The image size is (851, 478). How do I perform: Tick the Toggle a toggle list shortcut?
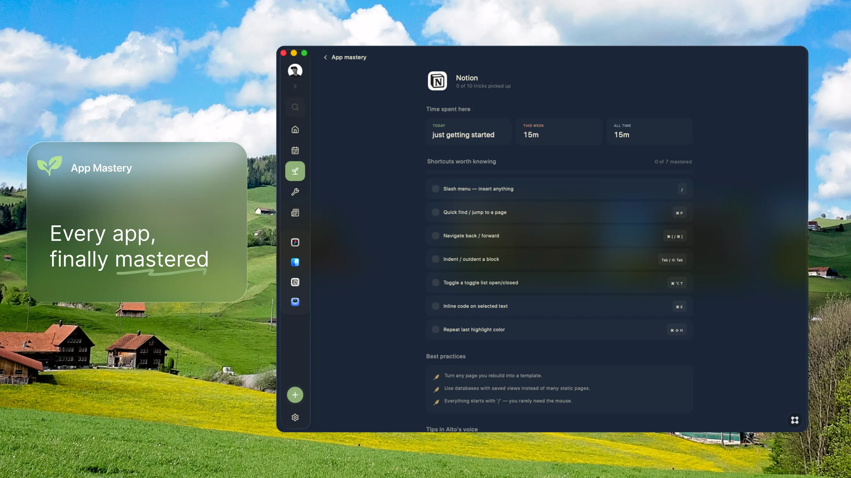(436, 282)
